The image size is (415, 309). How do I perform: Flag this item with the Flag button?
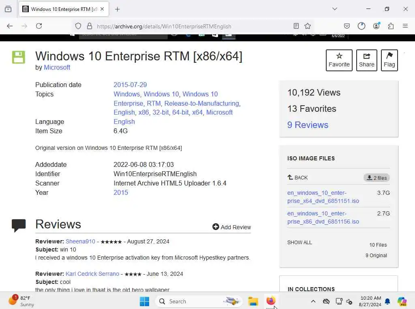pyautogui.click(x=389, y=60)
